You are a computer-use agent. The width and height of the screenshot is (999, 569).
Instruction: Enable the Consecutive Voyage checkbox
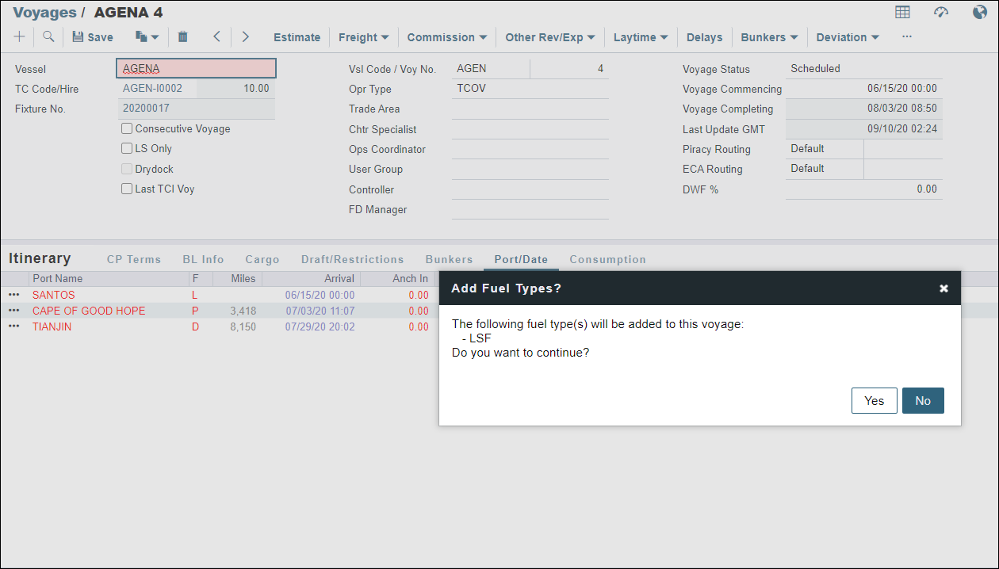[x=127, y=128]
